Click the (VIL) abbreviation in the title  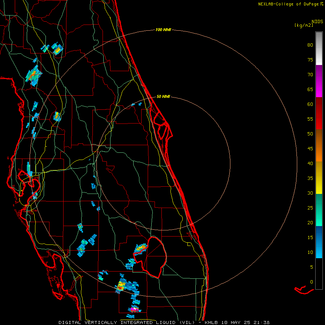pos(187,322)
